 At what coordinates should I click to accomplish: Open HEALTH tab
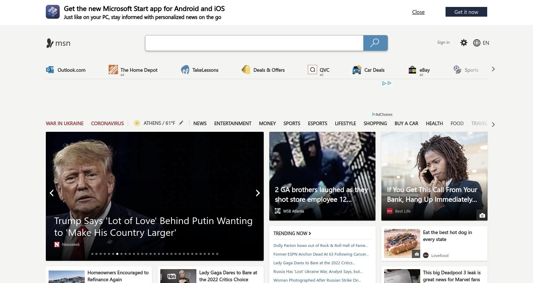click(434, 123)
